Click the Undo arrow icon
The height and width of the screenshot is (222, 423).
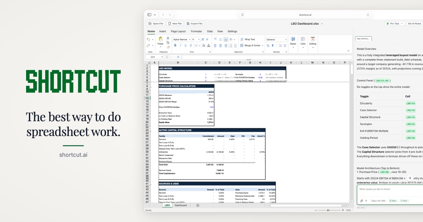[148, 39]
